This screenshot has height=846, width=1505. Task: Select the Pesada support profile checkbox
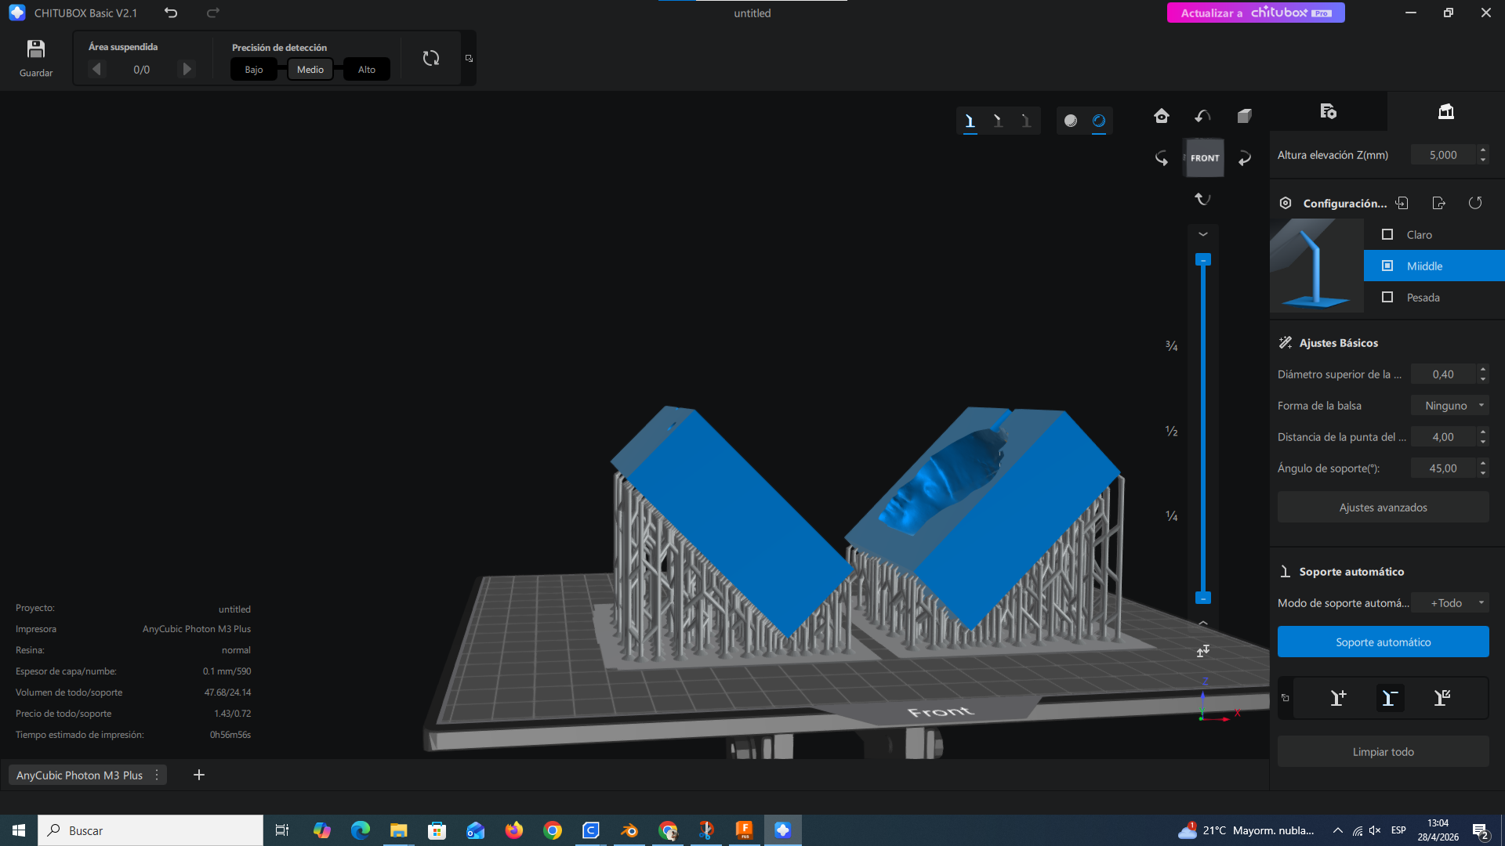1387,297
